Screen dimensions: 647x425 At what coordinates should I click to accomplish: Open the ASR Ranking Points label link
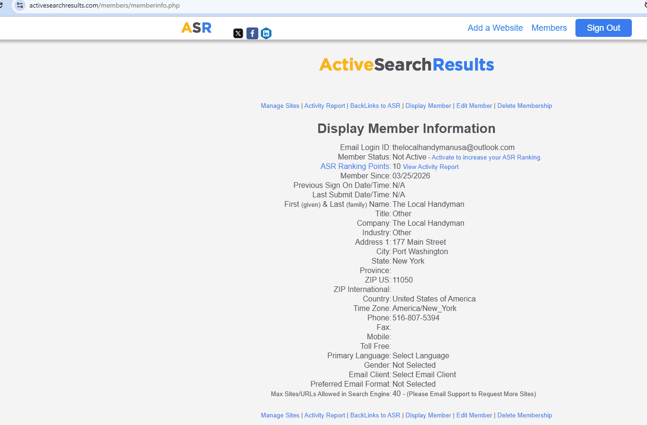click(x=355, y=167)
